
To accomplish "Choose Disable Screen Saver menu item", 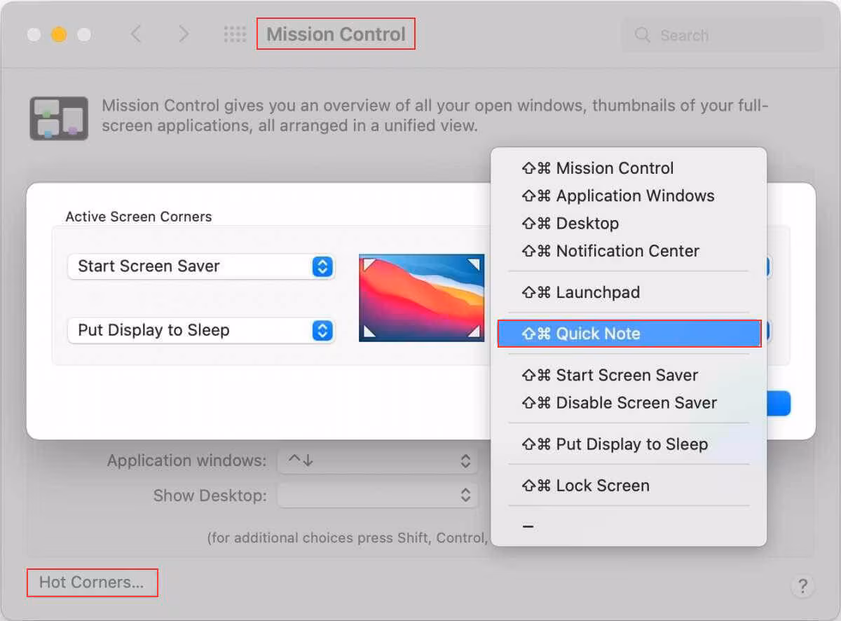I will (629, 403).
